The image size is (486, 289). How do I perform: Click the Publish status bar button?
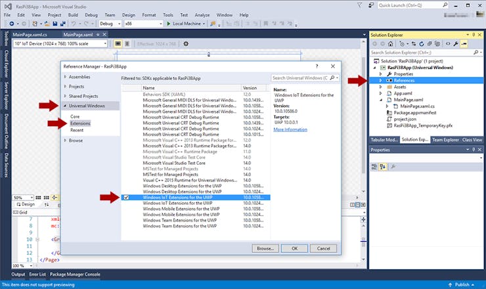point(462,284)
